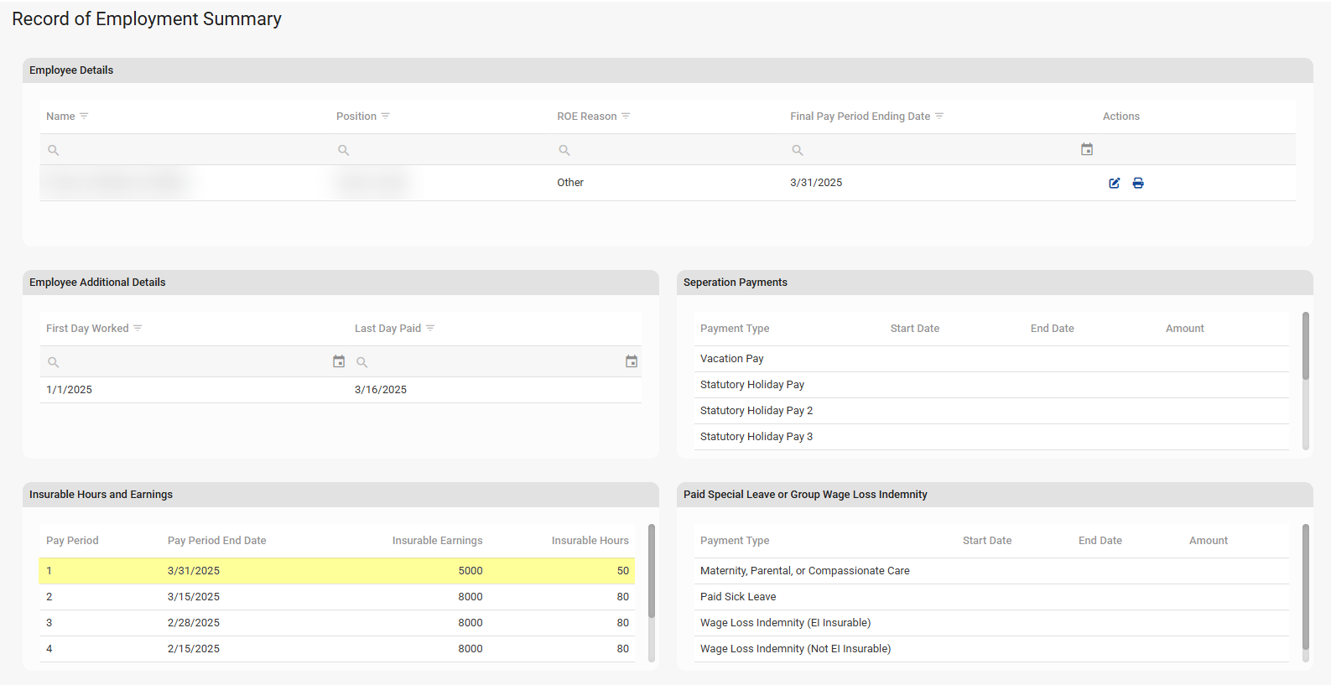Open Final Pay Period Ending Date column filter
The width and height of the screenshot is (1331, 685).
[x=939, y=116]
